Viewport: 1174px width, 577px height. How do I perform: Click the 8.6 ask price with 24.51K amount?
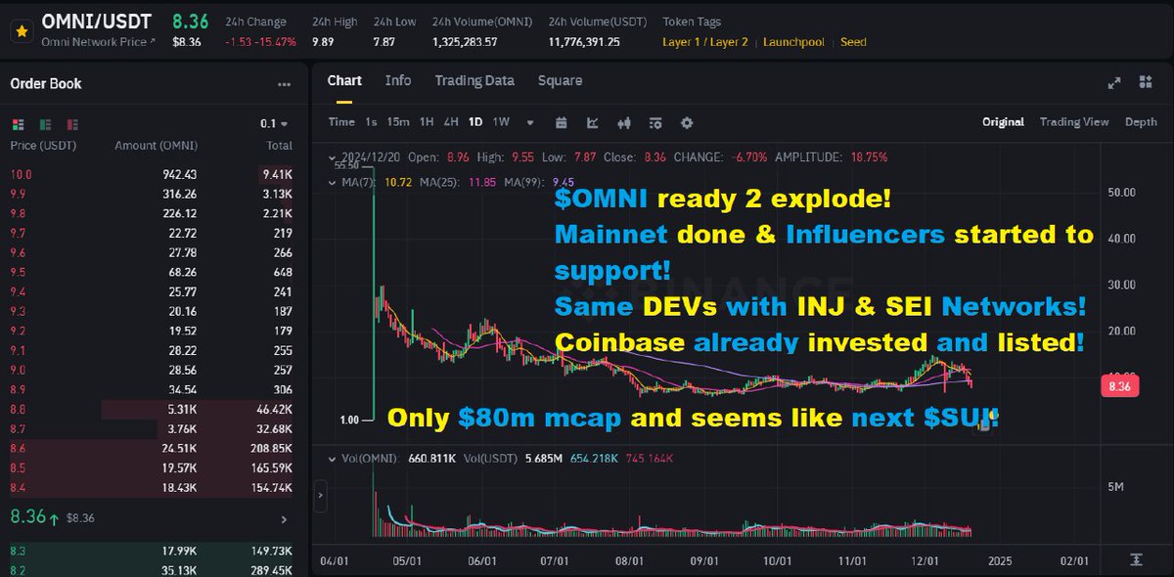pyautogui.click(x=152, y=449)
